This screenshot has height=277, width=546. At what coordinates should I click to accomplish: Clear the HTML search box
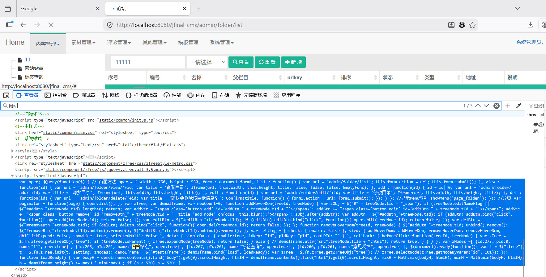click(x=497, y=106)
